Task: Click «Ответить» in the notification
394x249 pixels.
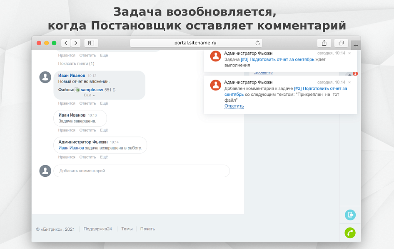Action: pyautogui.click(x=234, y=106)
